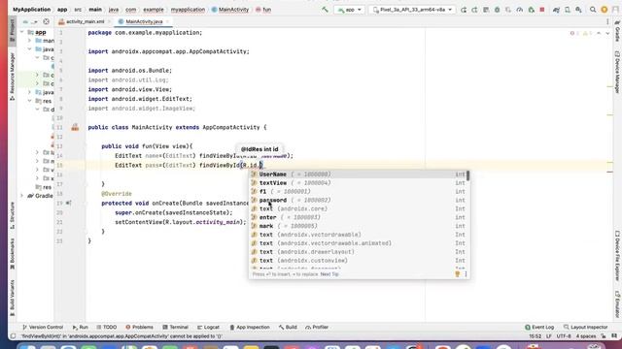Expand the Gradle Scripts tree node
Viewport: 622px width, 349px height.
(21, 196)
